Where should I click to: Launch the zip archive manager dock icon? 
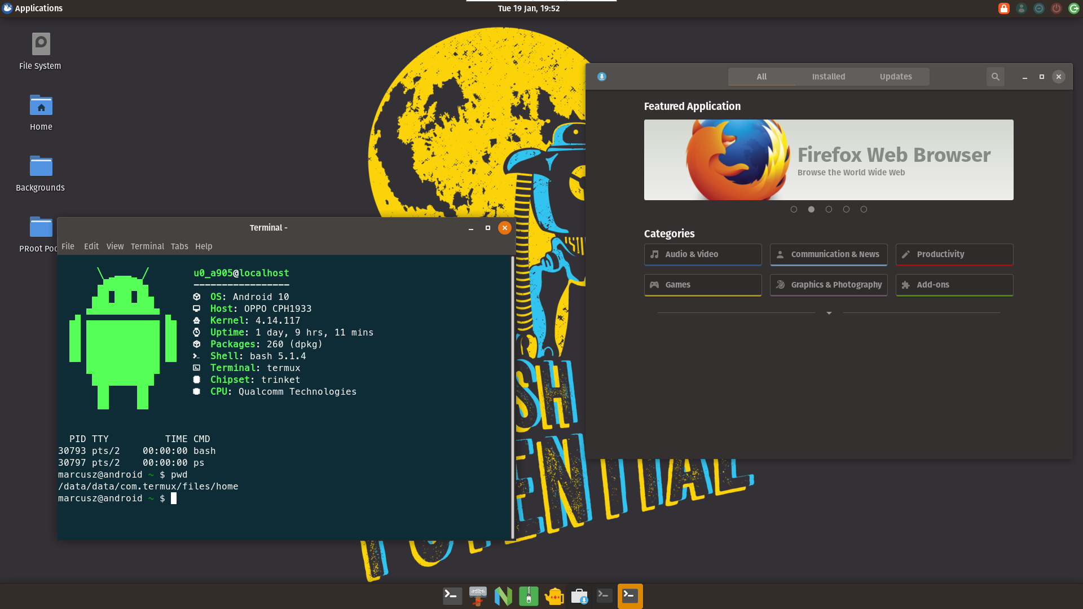529,596
